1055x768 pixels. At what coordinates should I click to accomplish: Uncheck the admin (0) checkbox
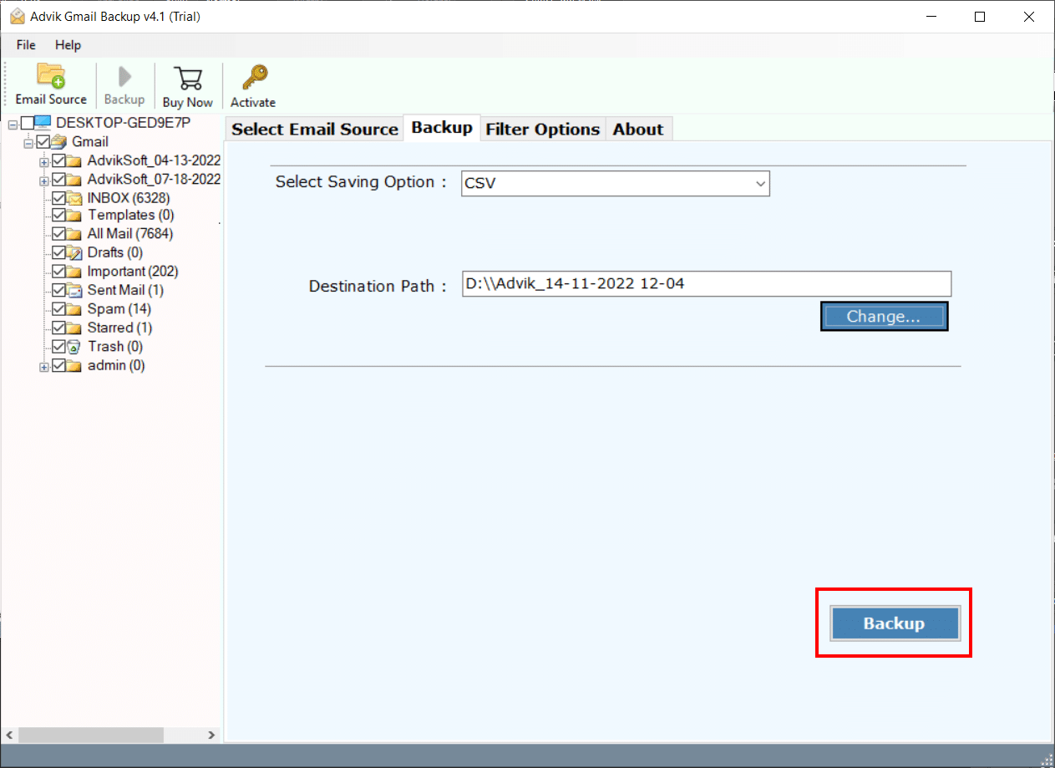point(59,365)
